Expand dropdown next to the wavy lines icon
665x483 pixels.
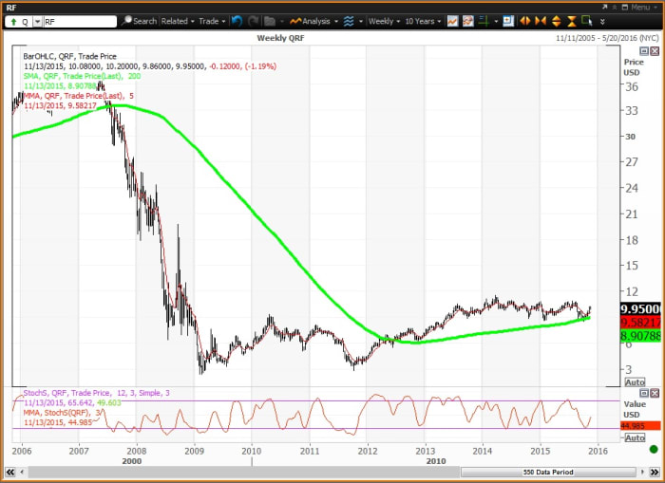[361, 21]
